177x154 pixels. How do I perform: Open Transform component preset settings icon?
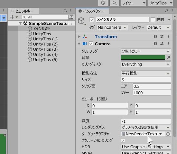click(x=162, y=36)
